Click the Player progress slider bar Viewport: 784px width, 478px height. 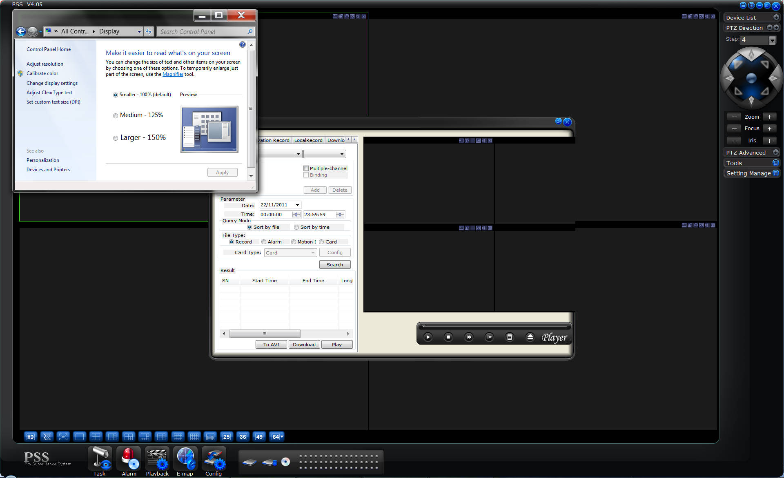494,326
